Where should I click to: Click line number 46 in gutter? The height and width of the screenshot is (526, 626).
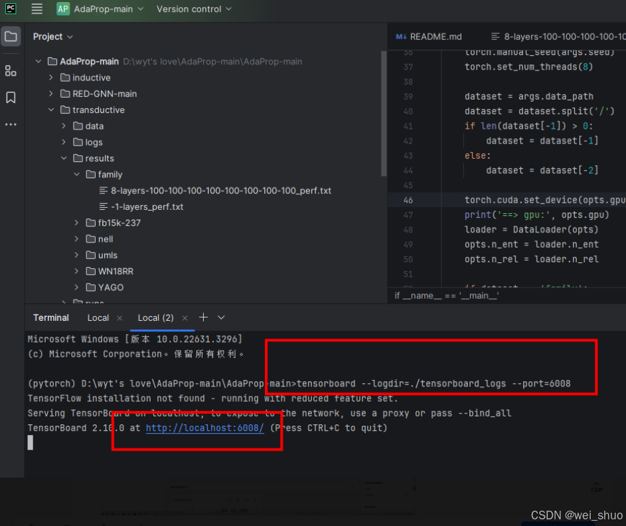(x=408, y=200)
